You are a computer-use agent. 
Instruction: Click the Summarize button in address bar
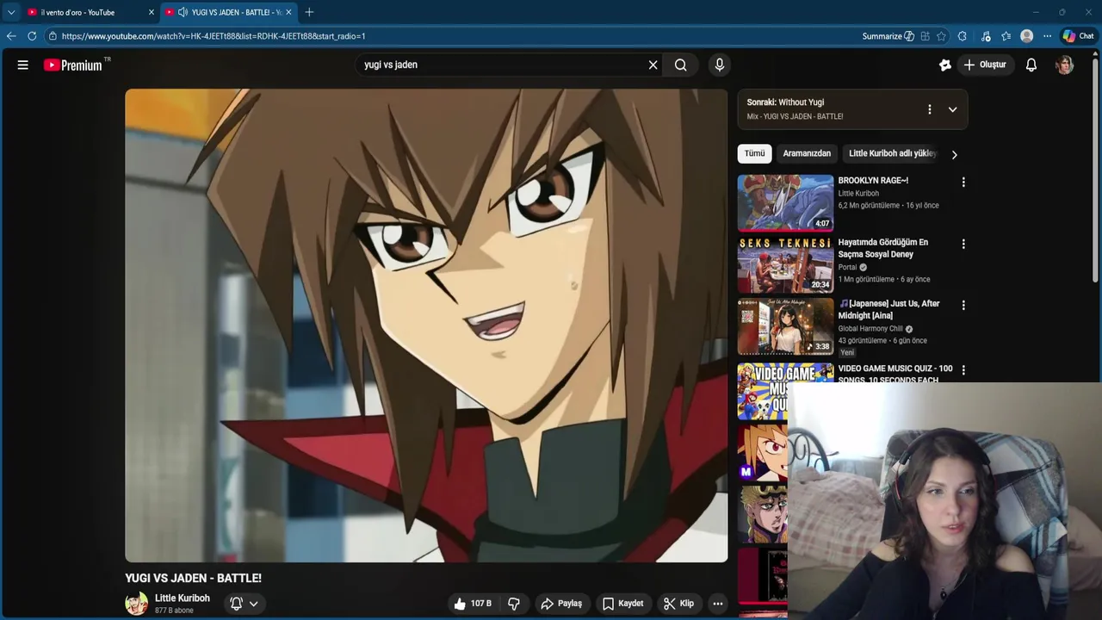pos(888,36)
